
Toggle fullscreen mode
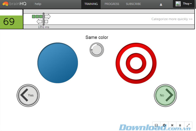188,125
